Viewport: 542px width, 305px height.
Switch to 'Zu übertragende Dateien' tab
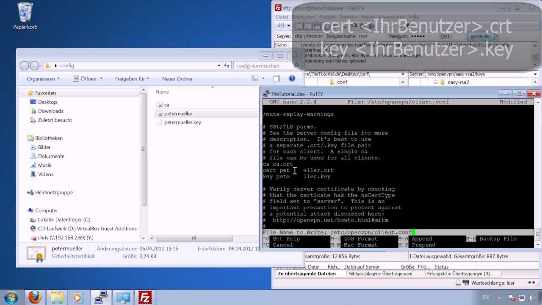307,274
